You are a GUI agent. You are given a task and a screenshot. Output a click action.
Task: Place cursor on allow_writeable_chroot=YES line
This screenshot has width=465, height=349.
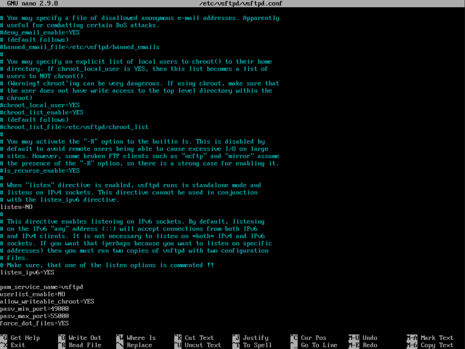point(47,301)
